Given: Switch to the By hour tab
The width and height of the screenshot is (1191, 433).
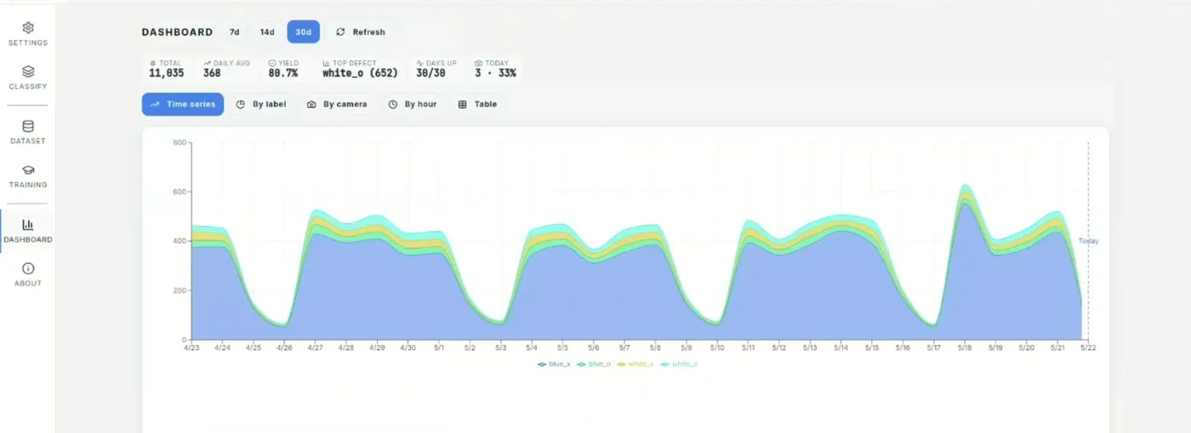Looking at the screenshot, I should click(x=413, y=104).
